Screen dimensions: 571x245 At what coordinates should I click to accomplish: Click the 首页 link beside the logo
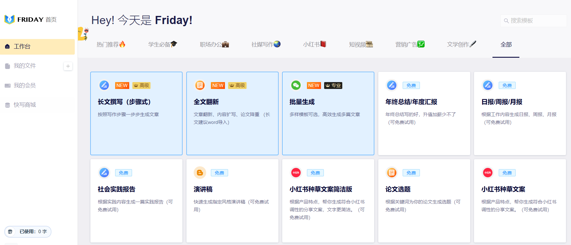[51, 20]
